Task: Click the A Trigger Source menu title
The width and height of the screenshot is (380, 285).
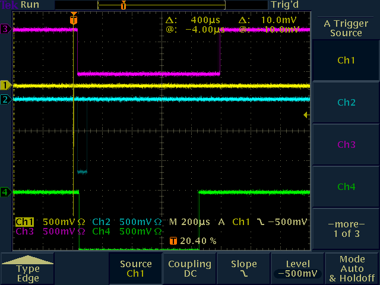Action: point(346,28)
